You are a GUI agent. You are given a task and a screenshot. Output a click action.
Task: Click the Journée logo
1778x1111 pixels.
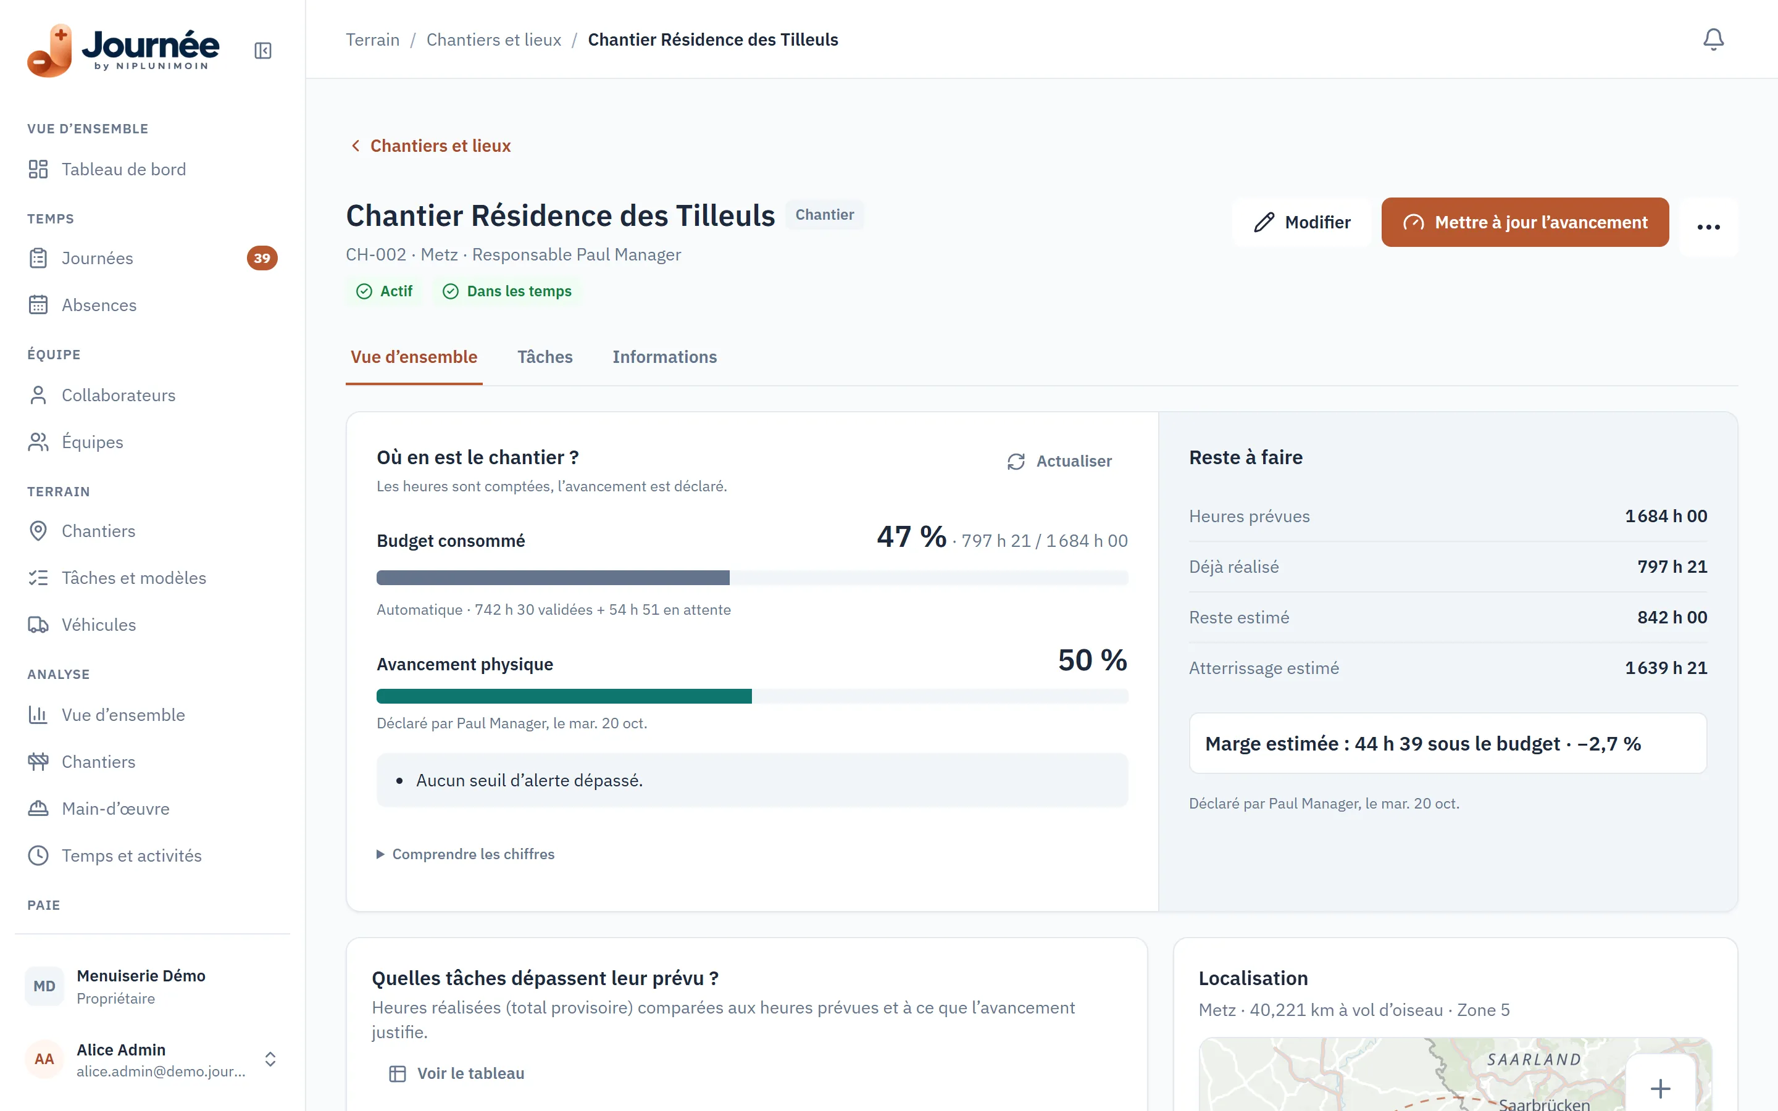(123, 51)
